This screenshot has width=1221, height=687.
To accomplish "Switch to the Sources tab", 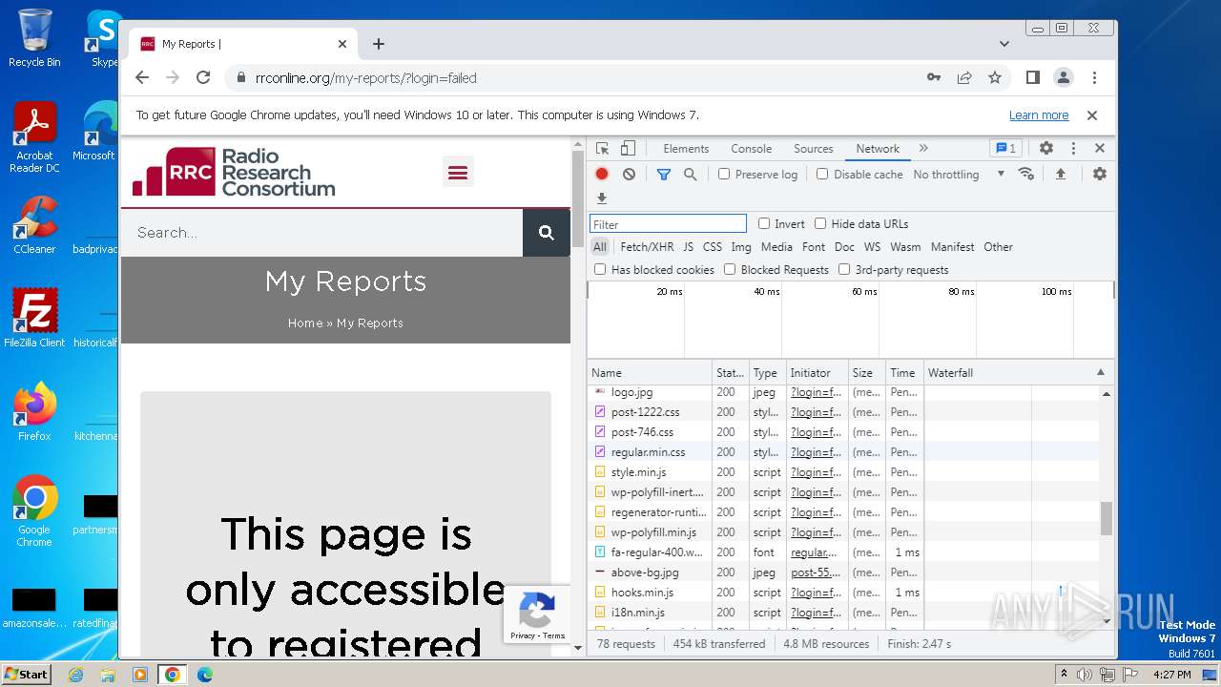I will click(814, 149).
